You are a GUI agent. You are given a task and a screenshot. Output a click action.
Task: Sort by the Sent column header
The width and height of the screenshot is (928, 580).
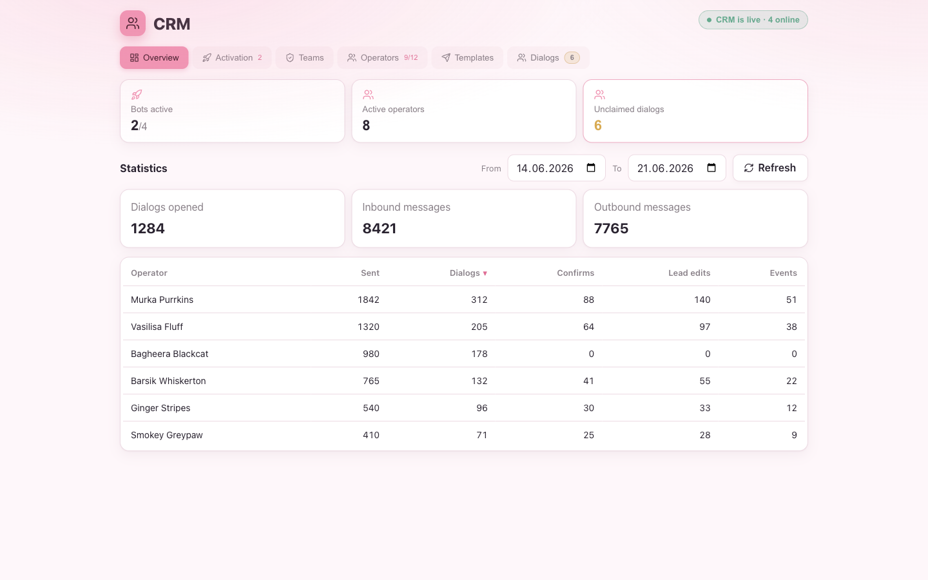click(370, 273)
